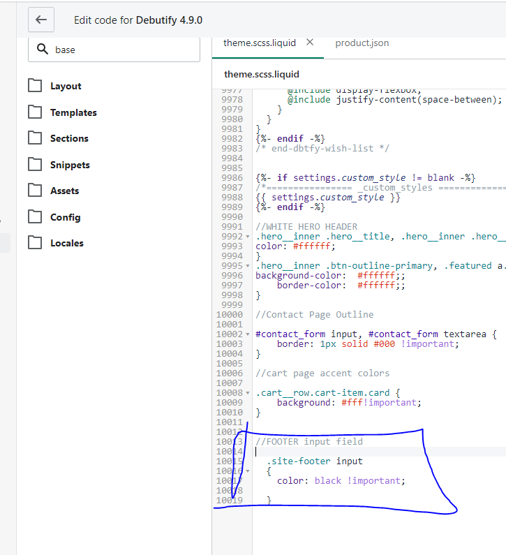Close the theme.scss.liquid tab
The height and width of the screenshot is (555, 506).
310,43
